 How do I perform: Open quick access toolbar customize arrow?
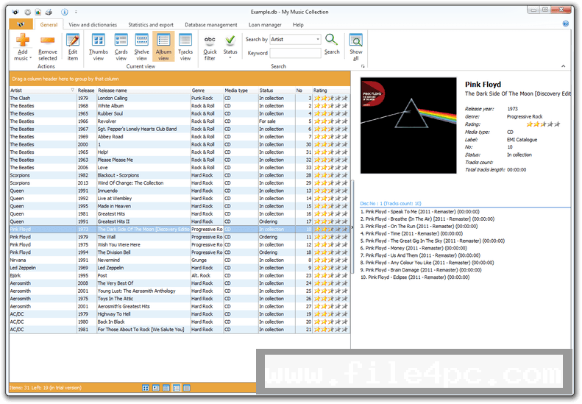coord(76,12)
